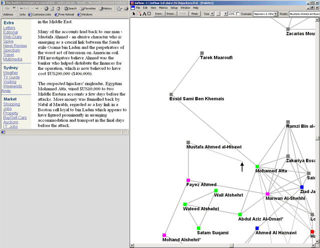The image size is (320, 248).
Task: Open the Scenario dropdown list
Action: coord(276,14)
